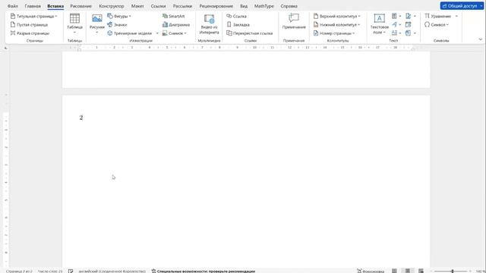Click the word count in status bar
Image resolution: width=486 pixels, height=273 pixels.
(x=50, y=271)
